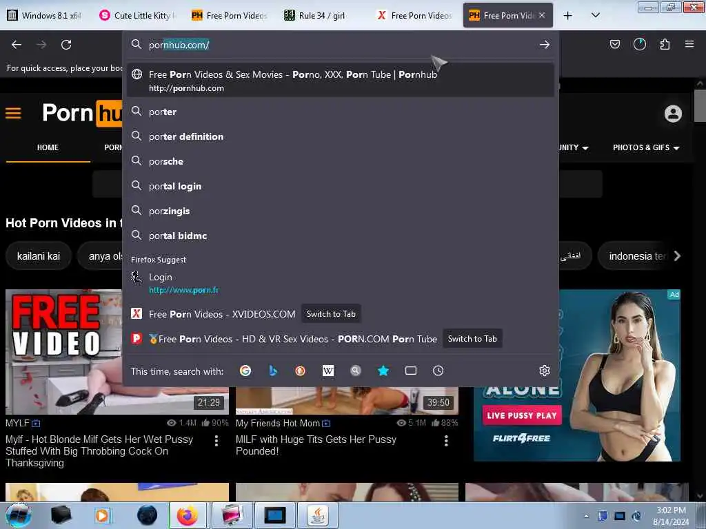Open the Firefox Suggest 'Login' entry
Screen dimensions: 706x529
[x=340, y=283]
